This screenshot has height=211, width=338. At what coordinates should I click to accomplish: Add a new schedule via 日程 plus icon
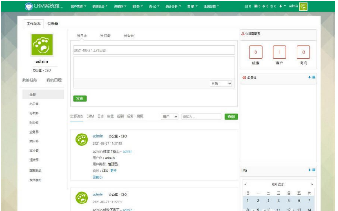(309, 170)
